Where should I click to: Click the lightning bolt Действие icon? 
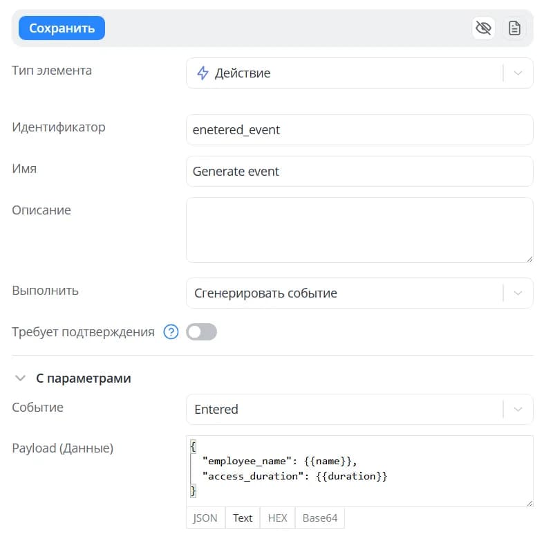tap(203, 73)
